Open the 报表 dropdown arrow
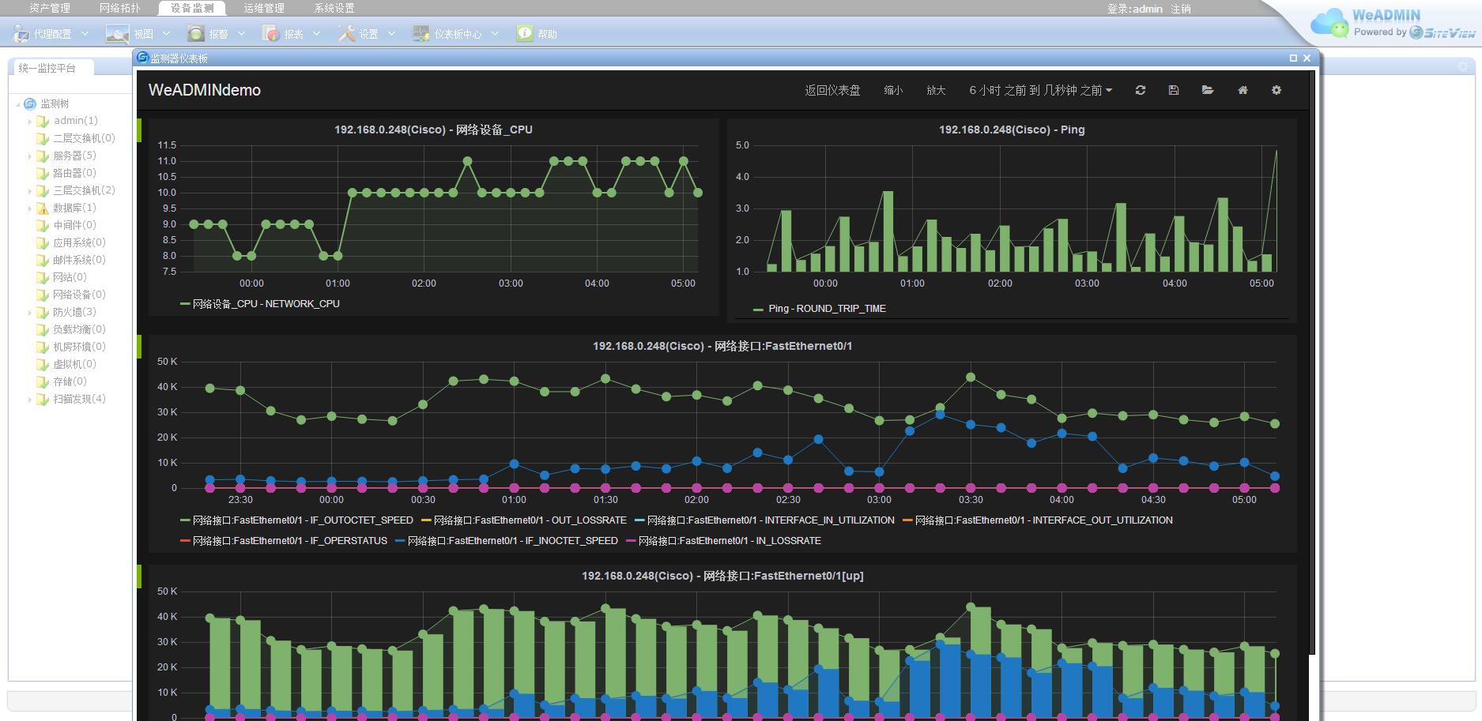Viewport: 1482px width, 721px height. click(316, 34)
